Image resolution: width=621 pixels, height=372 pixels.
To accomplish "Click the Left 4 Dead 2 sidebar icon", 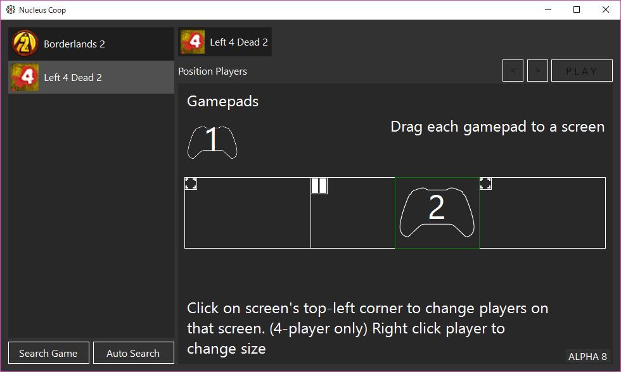I will (x=25, y=77).
